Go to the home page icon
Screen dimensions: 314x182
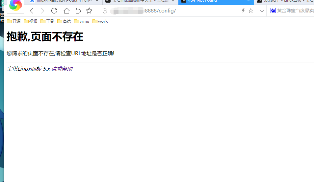point(66,11)
